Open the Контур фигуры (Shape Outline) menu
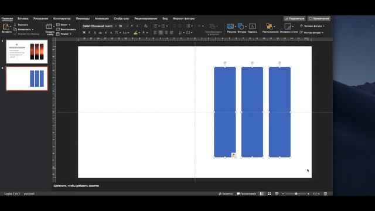 click(312, 33)
